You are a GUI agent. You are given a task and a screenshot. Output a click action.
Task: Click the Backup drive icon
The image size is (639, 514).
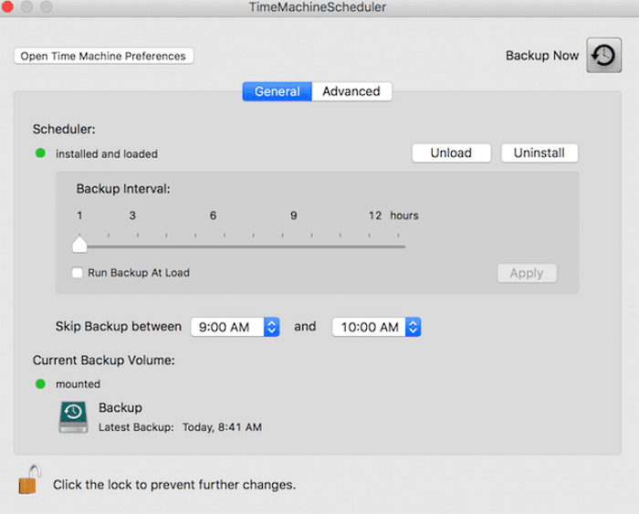(x=74, y=416)
